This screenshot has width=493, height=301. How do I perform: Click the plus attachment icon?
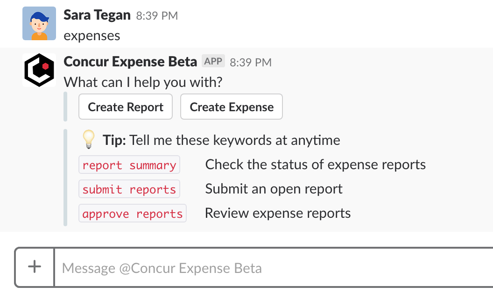[35, 267]
